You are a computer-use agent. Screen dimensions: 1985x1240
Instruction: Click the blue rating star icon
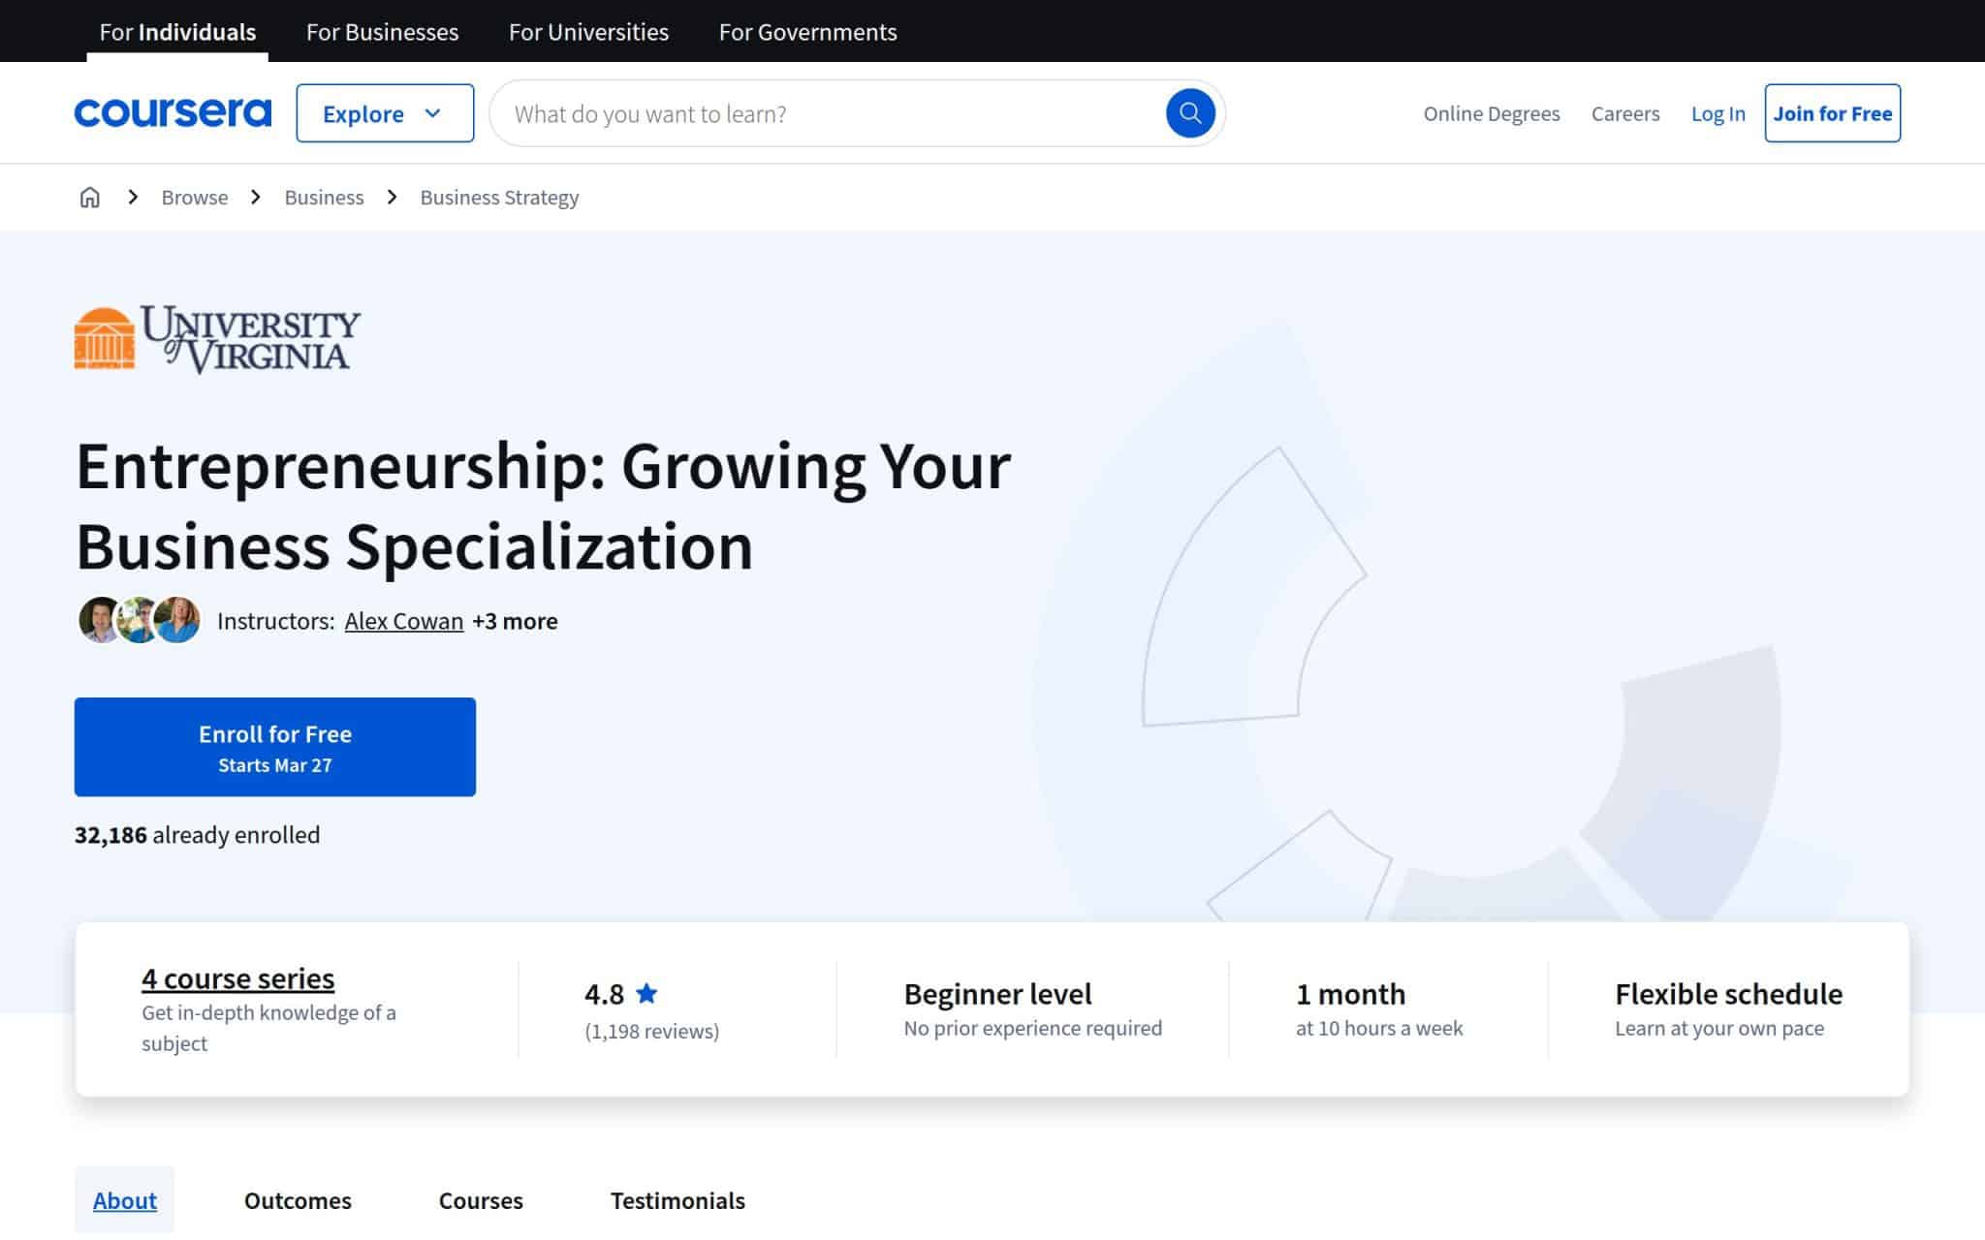646,993
